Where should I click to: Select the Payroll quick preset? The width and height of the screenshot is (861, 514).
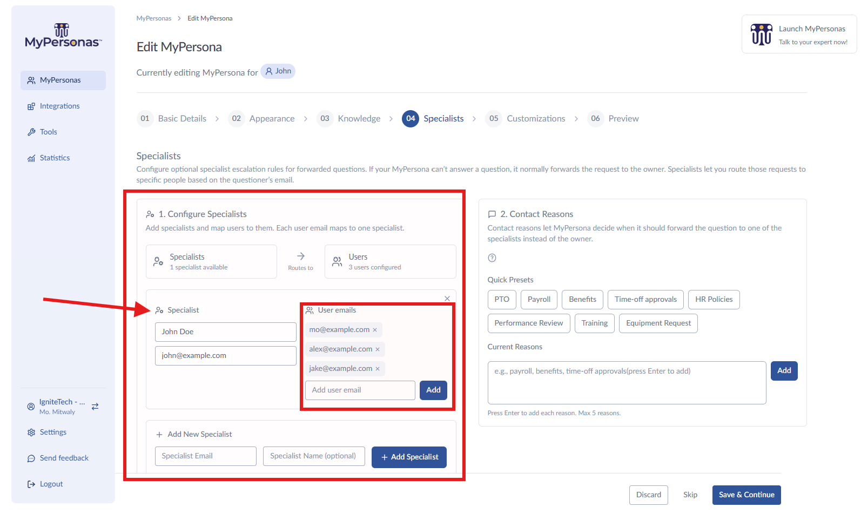tap(539, 300)
